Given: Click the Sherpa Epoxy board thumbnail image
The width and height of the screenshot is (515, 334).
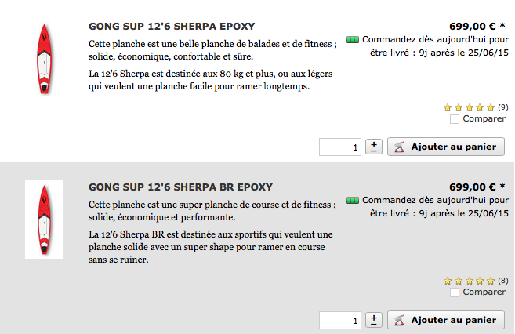Looking at the screenshot, I should point(44,59).
